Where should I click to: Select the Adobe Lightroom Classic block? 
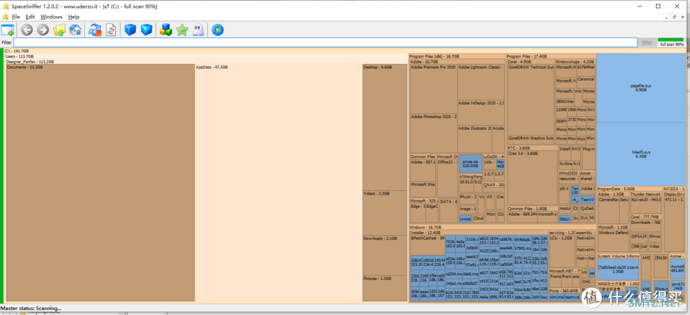coord(481,82)
